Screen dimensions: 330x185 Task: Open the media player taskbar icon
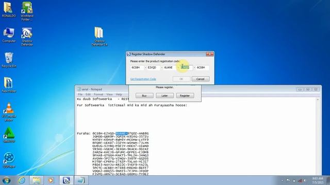click(51, 180)
